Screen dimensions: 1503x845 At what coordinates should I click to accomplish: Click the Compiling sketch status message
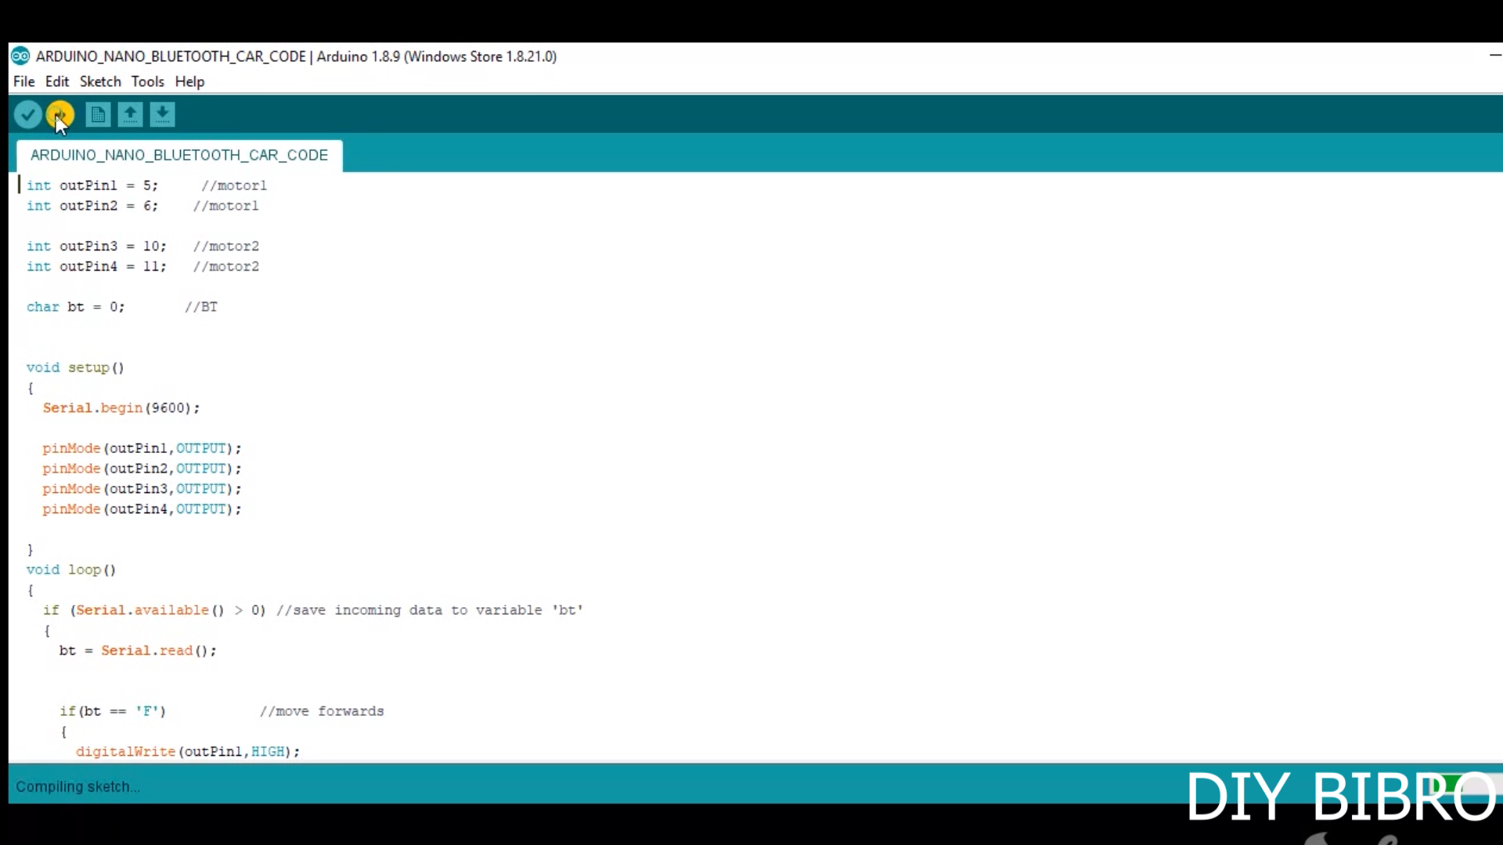77,787
